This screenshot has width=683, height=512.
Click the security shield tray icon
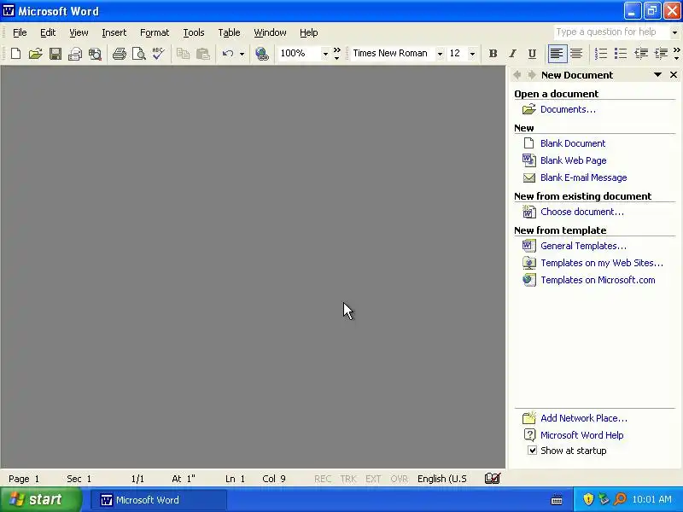click(x=588, y=499)
